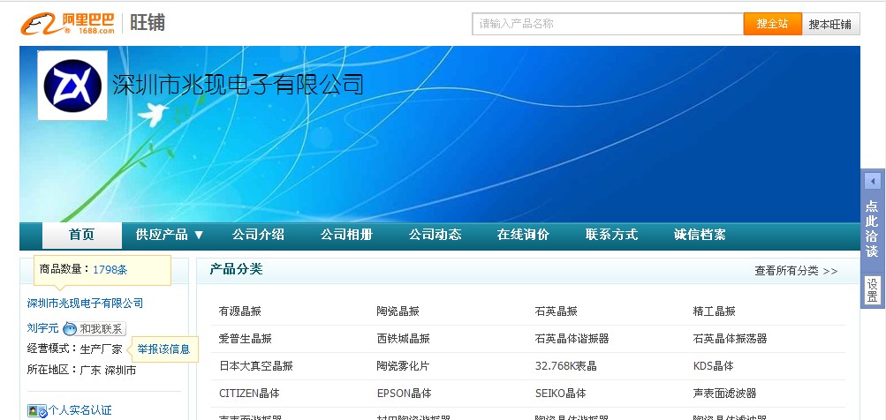
Task: Click the 举报该信息 report link
Action: click(163, 349)
